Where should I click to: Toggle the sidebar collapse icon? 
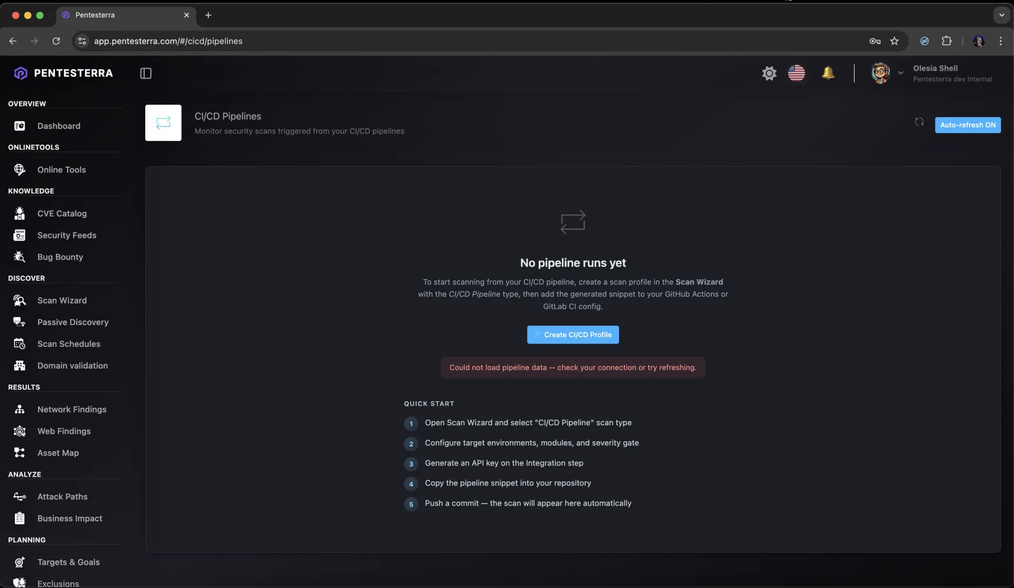tap(146, 73)
